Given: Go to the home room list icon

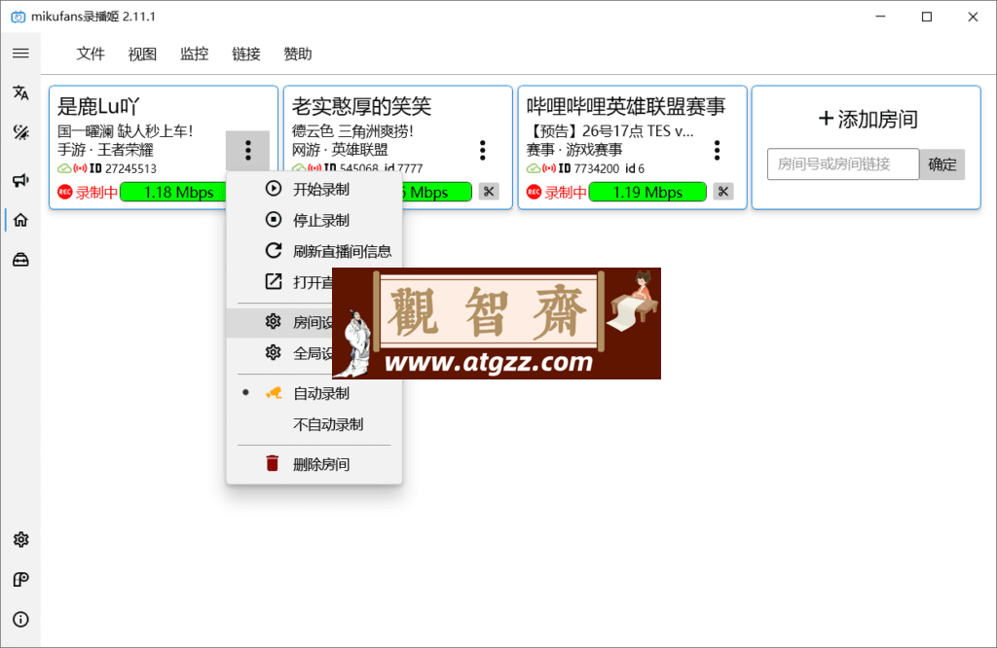Looking at the screenshot, I should coord(20,220).
